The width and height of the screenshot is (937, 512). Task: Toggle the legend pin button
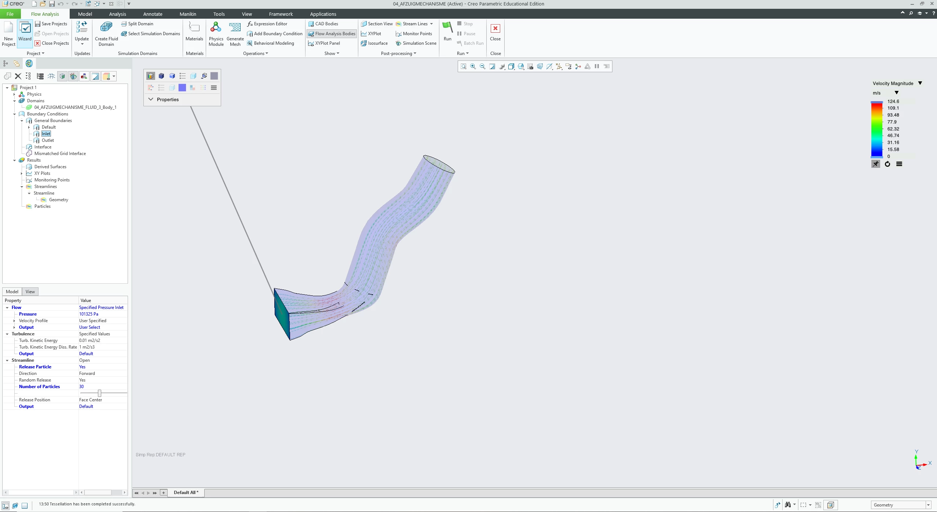(875, 164)
